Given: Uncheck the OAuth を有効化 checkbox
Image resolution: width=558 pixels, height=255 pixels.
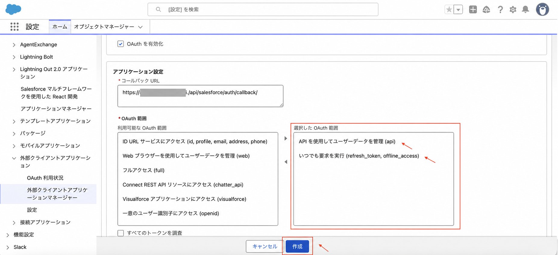Looking at the screenshot, I should [x=121, y=44].
